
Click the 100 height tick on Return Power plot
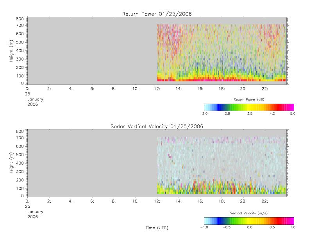20,76
